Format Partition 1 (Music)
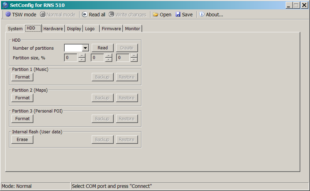This screenshot has width=310, height=191. [x=22, y=77]
